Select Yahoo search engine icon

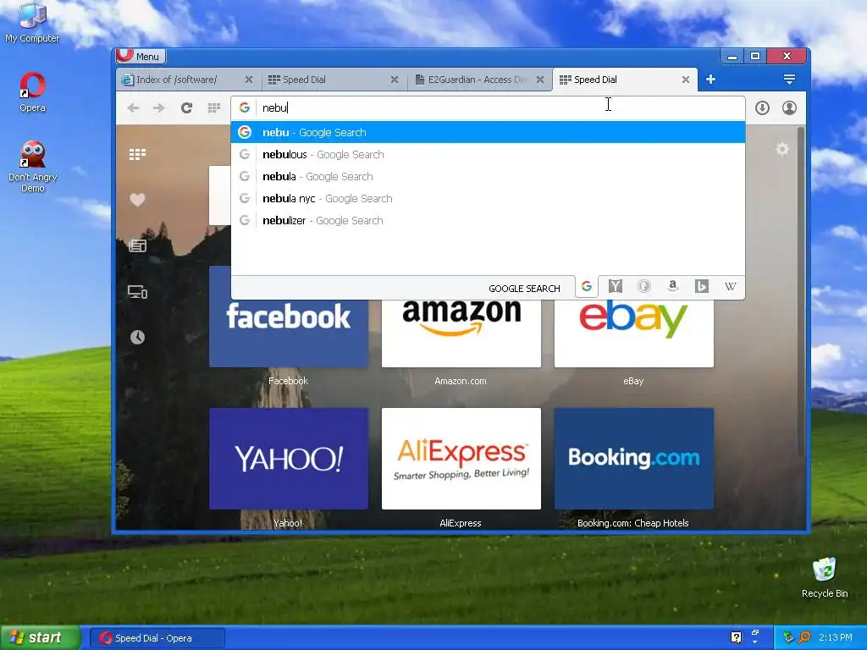616,286
